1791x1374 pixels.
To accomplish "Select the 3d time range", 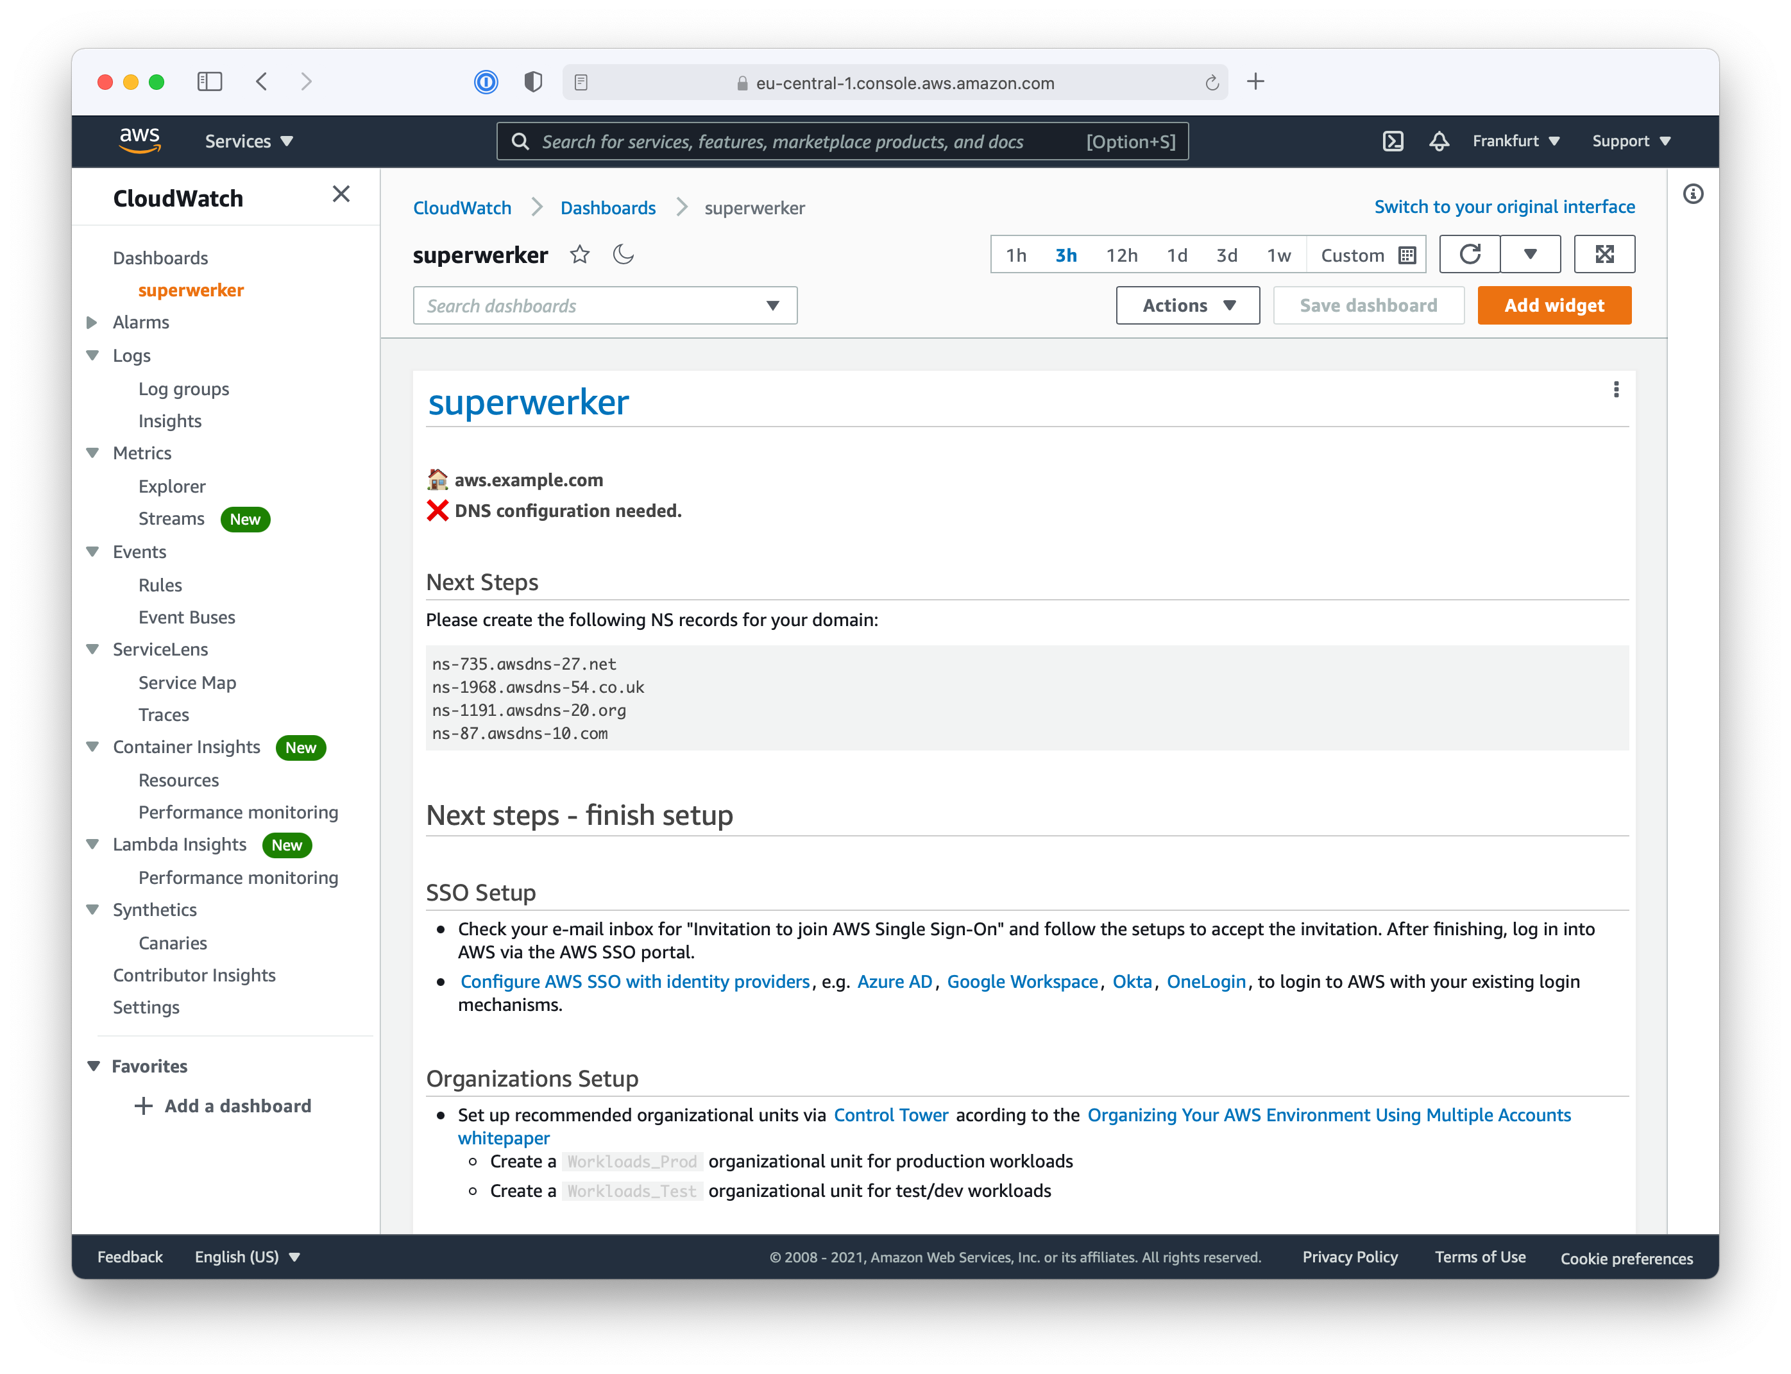I will 1227,255.
